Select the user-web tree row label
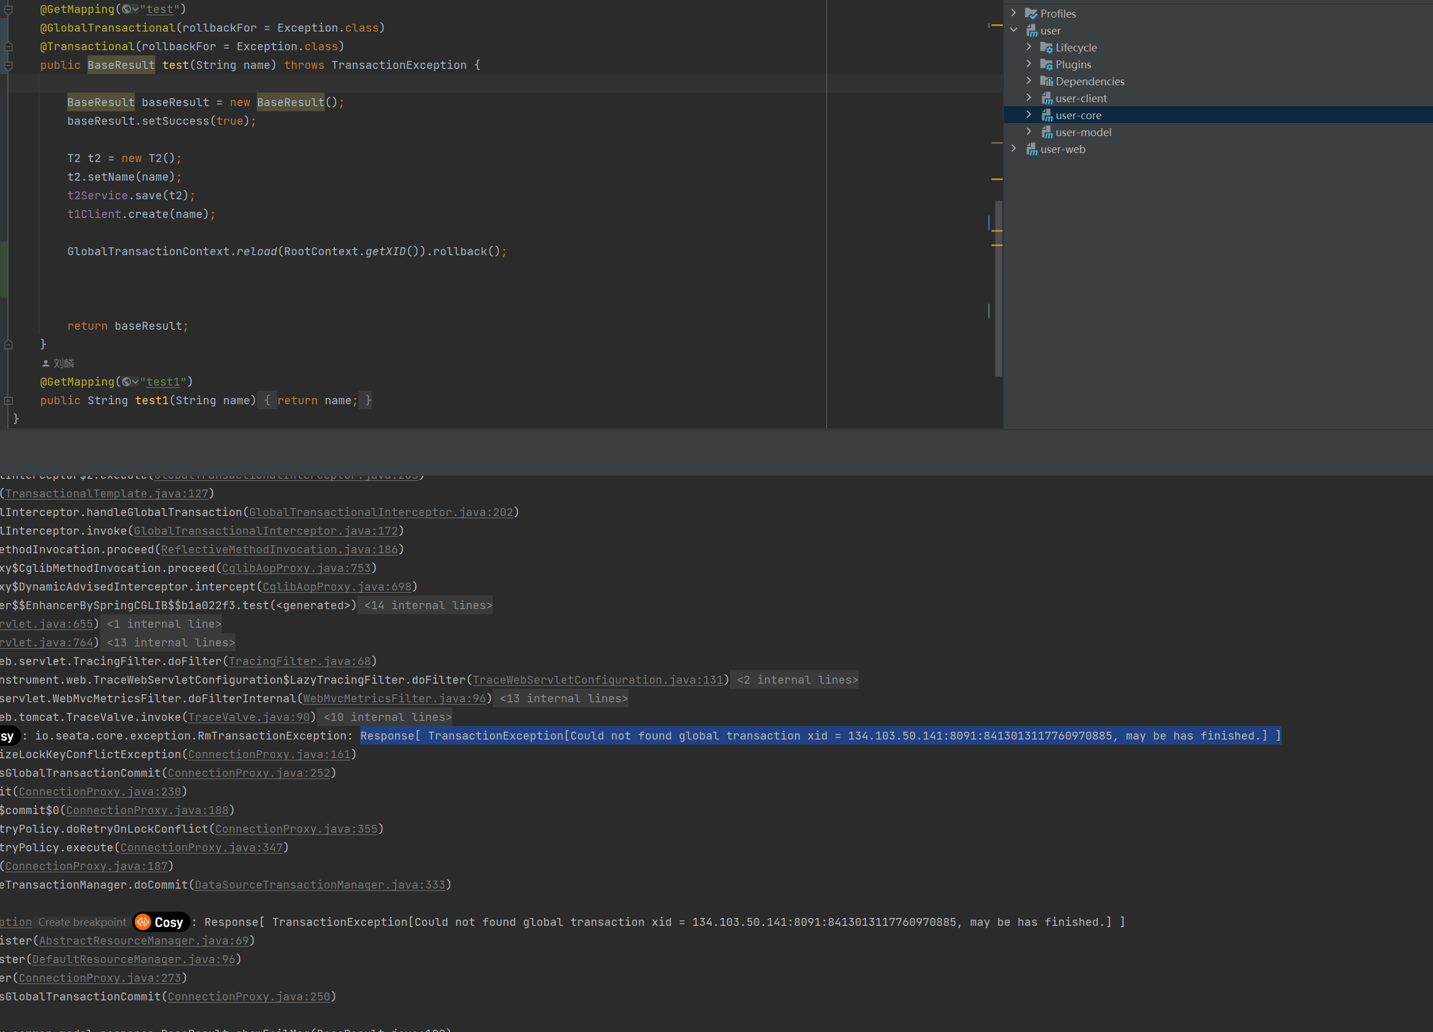Image resolution: width=1433 pixels, height=1032 pixels. 1063,149
